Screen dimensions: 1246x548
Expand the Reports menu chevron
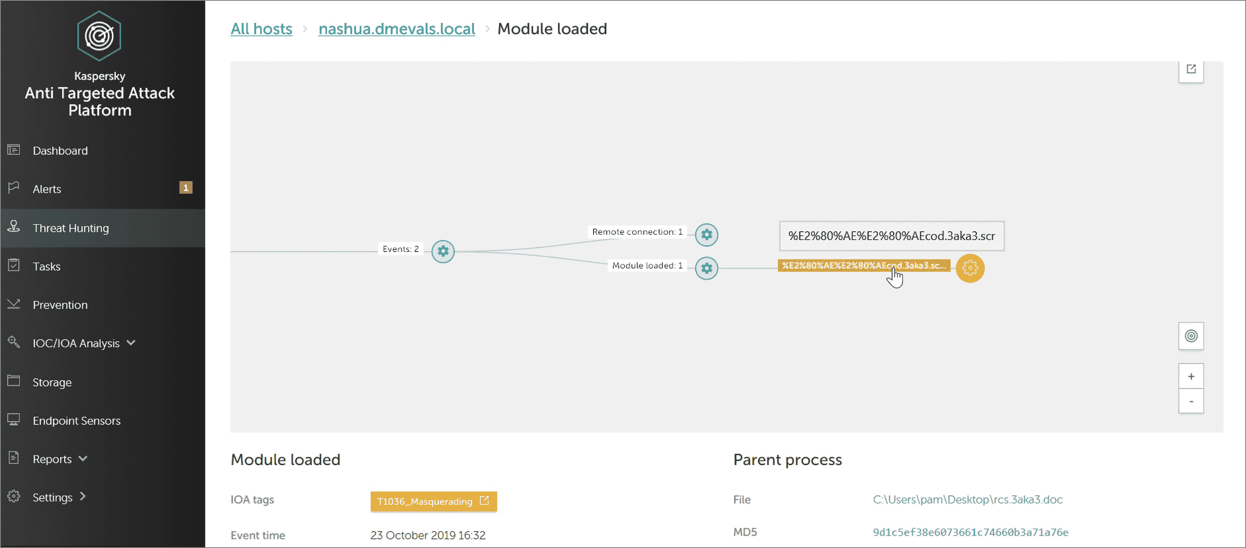click(83, 459)
